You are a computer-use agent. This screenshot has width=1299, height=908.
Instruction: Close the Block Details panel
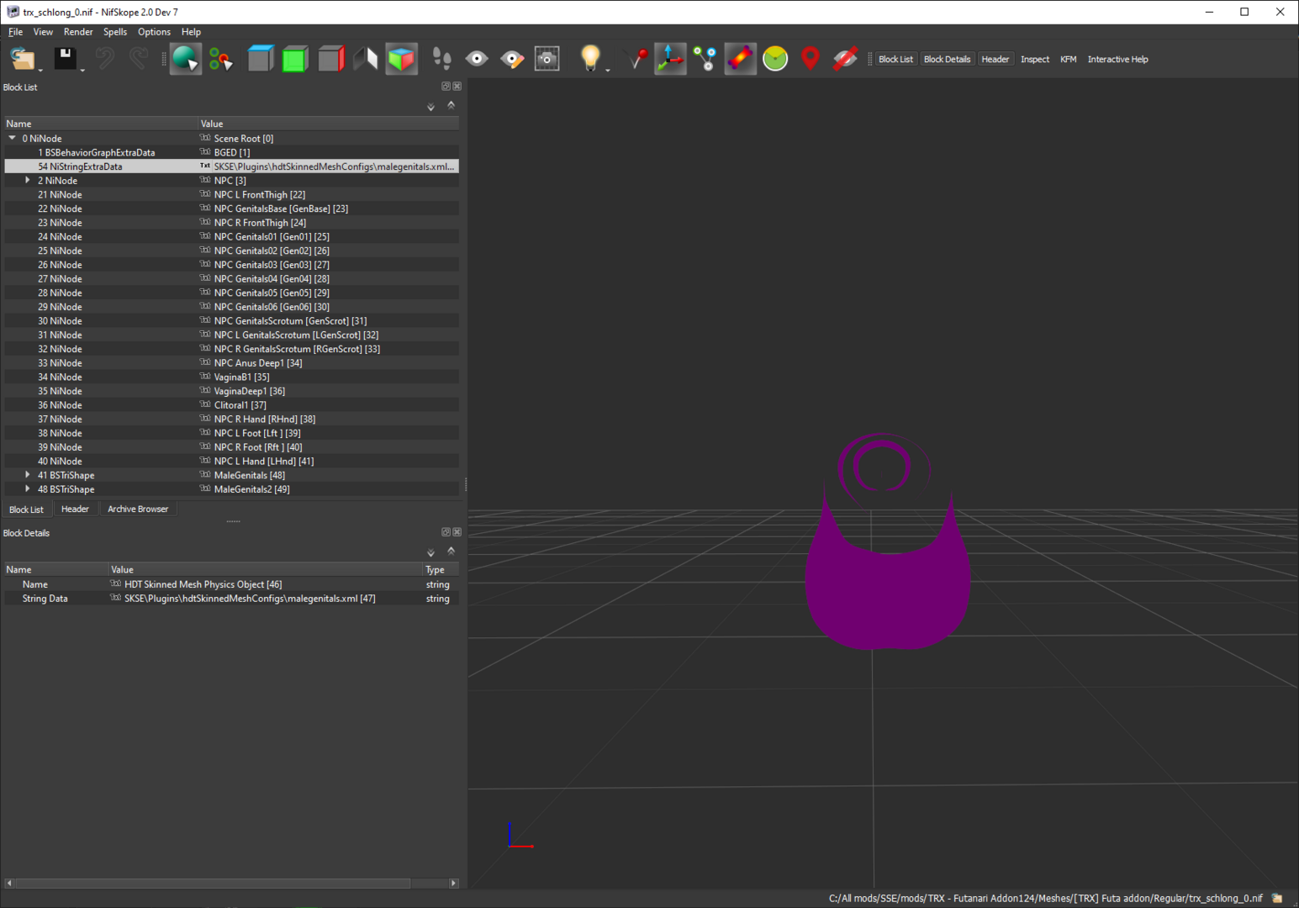(457, 531)
